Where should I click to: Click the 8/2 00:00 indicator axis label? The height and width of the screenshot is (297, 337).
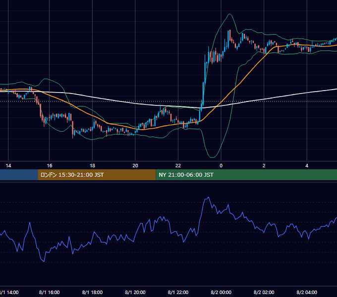click(221, 292)
